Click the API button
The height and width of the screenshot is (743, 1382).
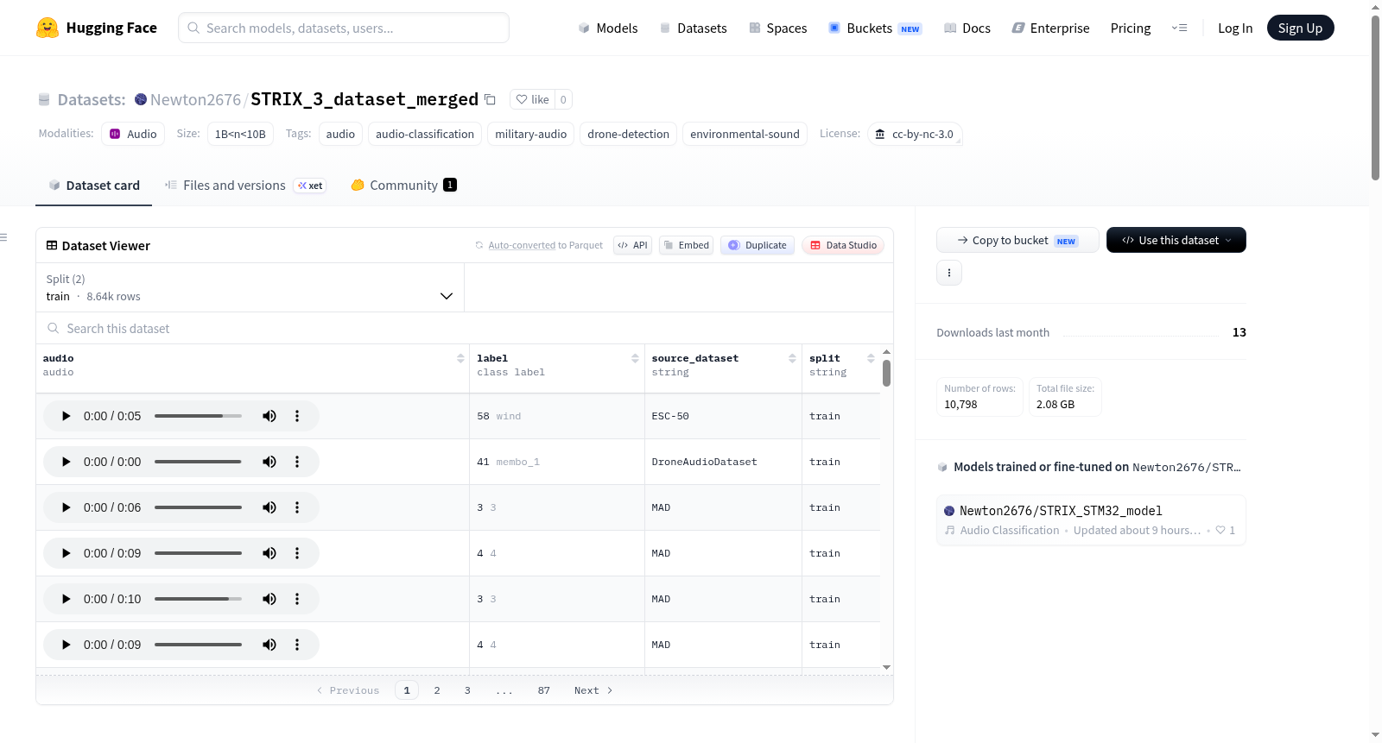(x=632, y=245)
